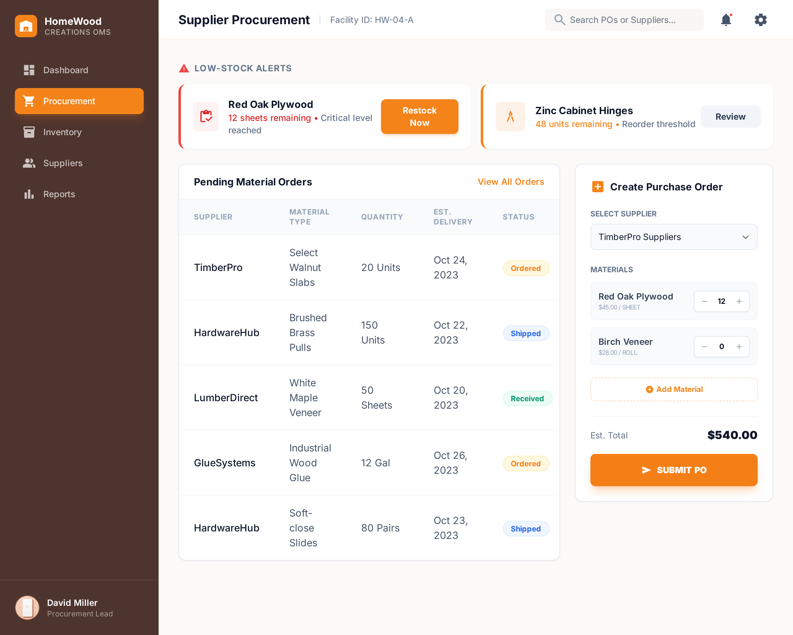Open settings via the gear icon
This screenshot has width=793, height=635.
[x=760, y=20]
